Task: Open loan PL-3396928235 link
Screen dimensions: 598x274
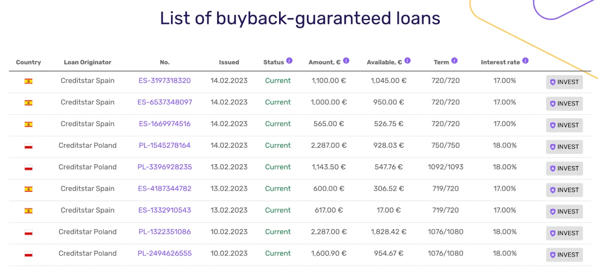Action: click(164, 167)
